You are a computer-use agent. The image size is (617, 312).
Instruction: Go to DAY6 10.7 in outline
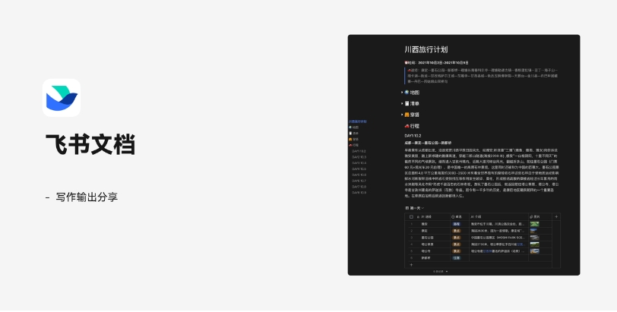[359, 181]
